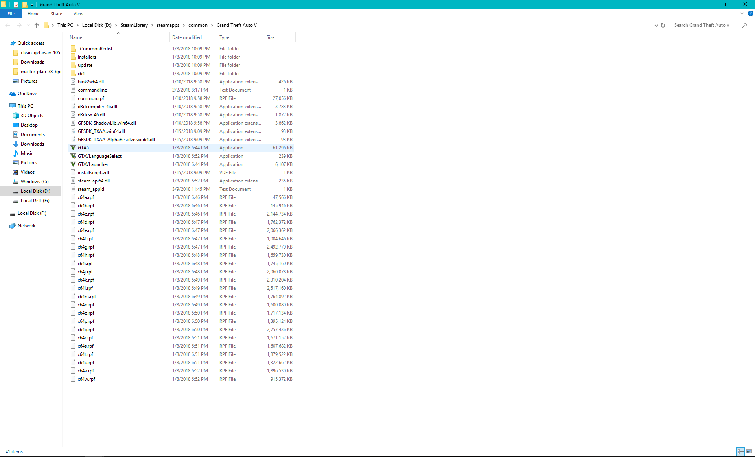Select the x64w.rpf file

tap(181, 379)
